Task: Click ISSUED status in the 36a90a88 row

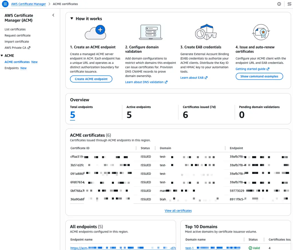Action: coord(146,199)
